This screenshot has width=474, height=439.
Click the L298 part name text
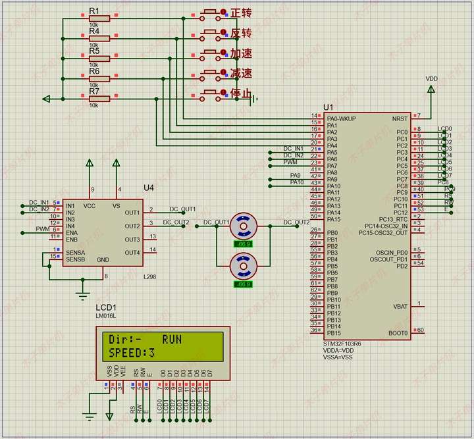click(149, 276)
